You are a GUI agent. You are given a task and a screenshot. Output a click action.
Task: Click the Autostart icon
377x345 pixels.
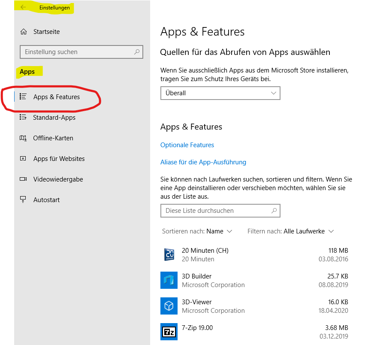pyautogui.click(x=23, y=200)
